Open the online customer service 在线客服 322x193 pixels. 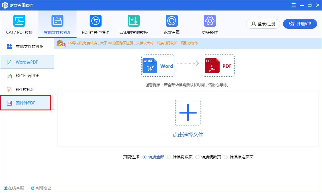pos(14,188)
